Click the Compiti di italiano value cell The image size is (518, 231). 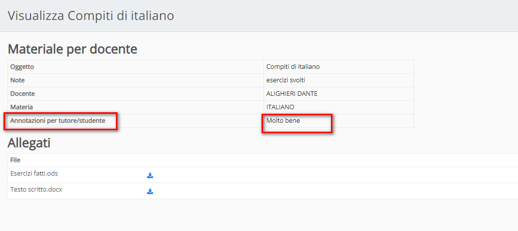[338, 67]
